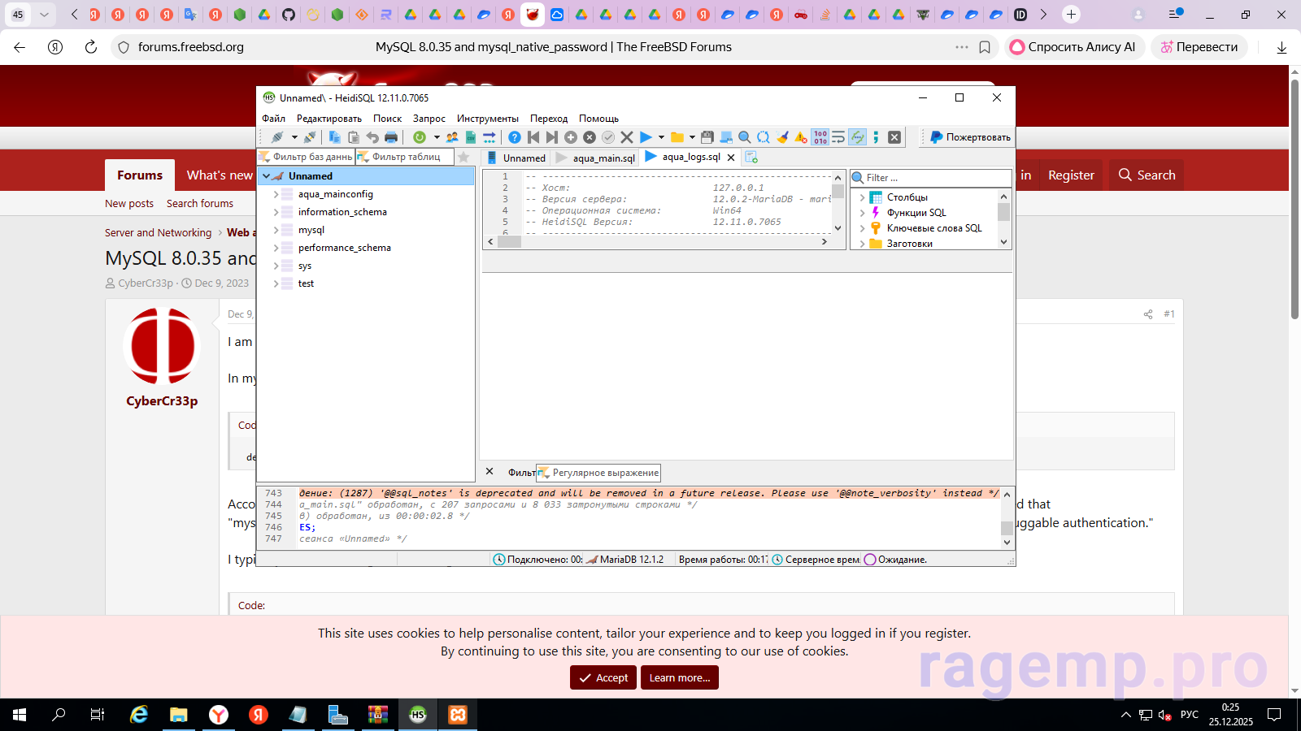1301x731 pixels.
Task: Click the Save floppy disk icon
Action: 707,137
